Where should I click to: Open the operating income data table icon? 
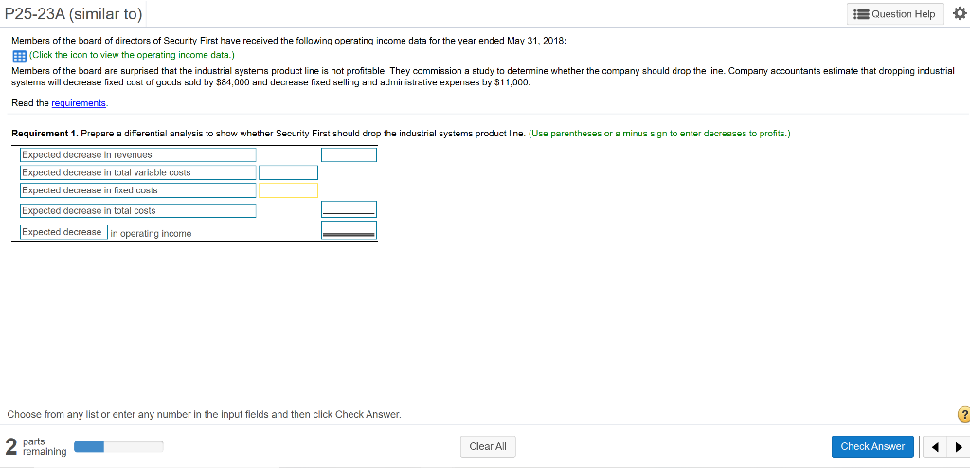click(x=19, y=56)
